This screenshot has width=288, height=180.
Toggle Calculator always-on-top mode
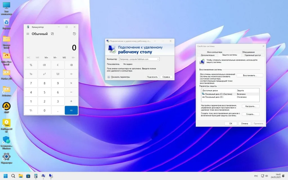[x=52, y=33]
